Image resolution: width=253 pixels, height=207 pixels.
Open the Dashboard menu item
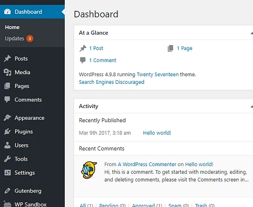point(32,12)
